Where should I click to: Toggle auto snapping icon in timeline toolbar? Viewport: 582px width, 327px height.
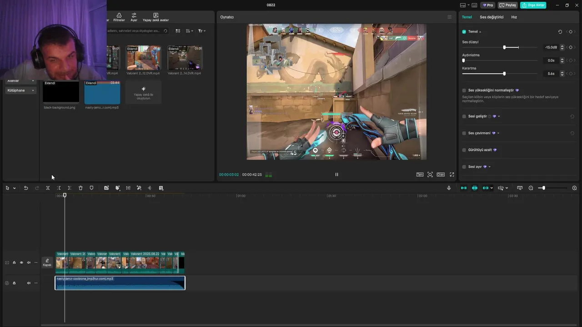(474, 188)
